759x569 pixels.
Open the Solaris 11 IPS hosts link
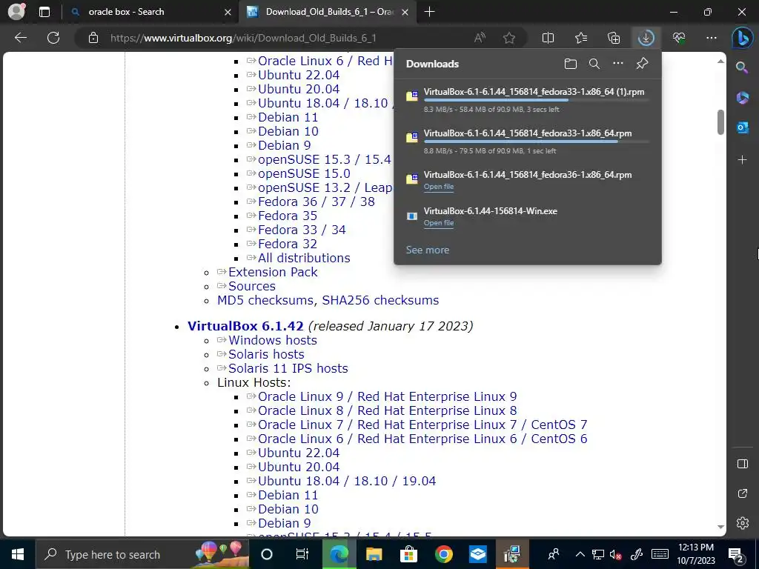click(x=288, y=368)
